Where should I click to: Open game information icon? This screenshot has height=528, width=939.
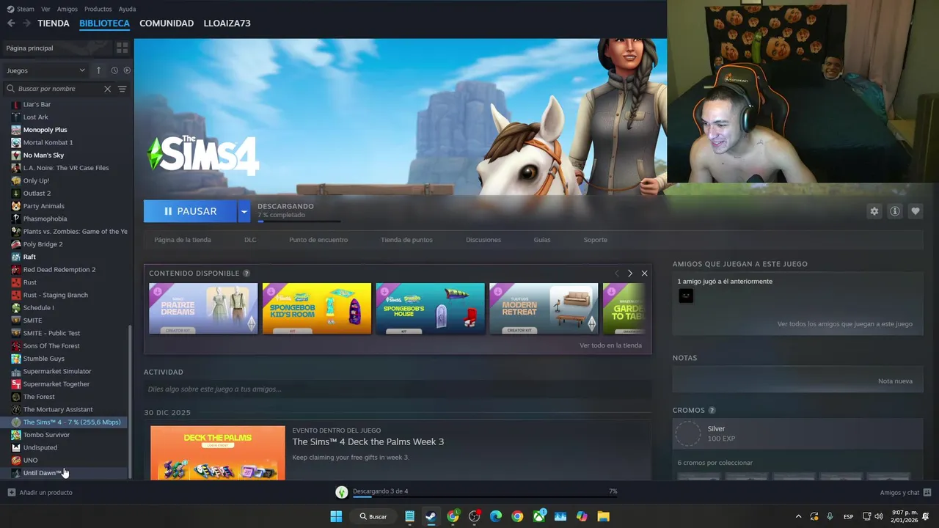click(895, 211)
